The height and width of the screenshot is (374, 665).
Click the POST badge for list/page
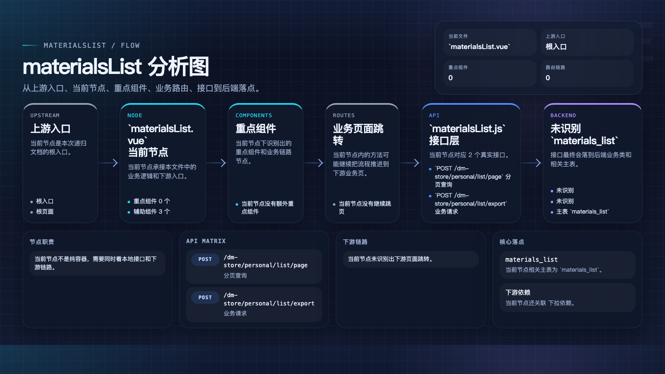point(205,259)
